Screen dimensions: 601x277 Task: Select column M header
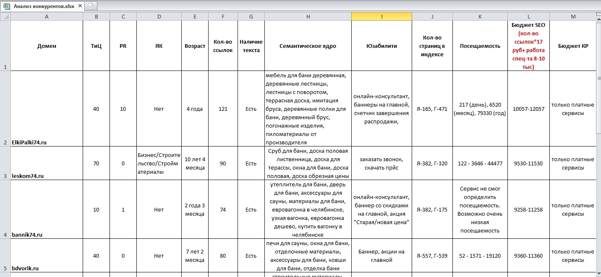(573, 16)
